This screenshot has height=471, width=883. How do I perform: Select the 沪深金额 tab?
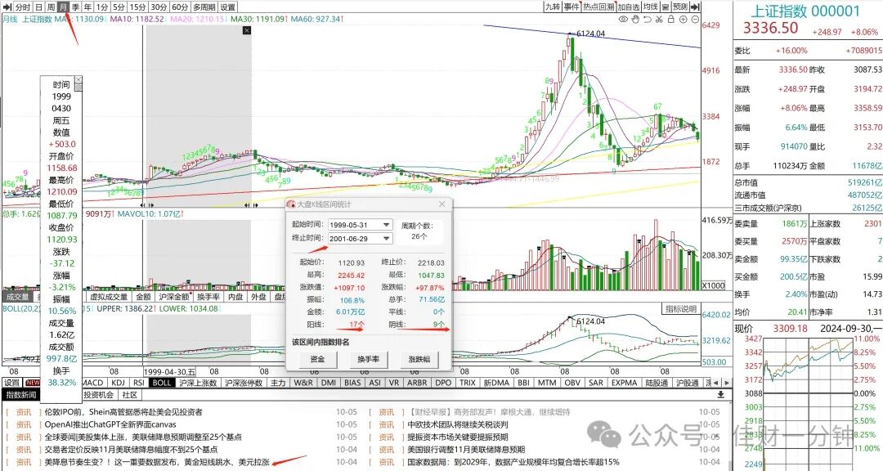click(175, 297)
